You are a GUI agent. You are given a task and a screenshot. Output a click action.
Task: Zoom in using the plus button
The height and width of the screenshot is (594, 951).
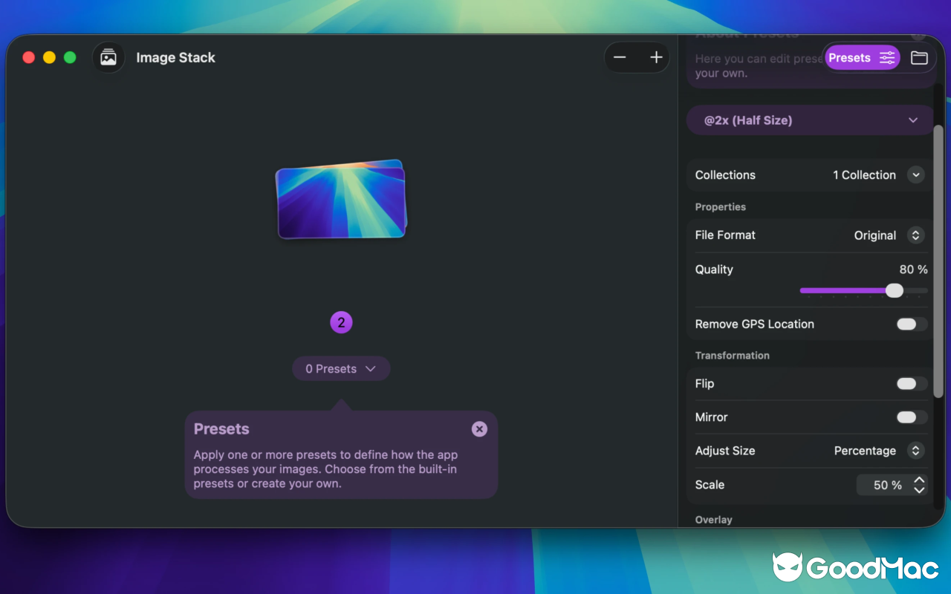656,57
